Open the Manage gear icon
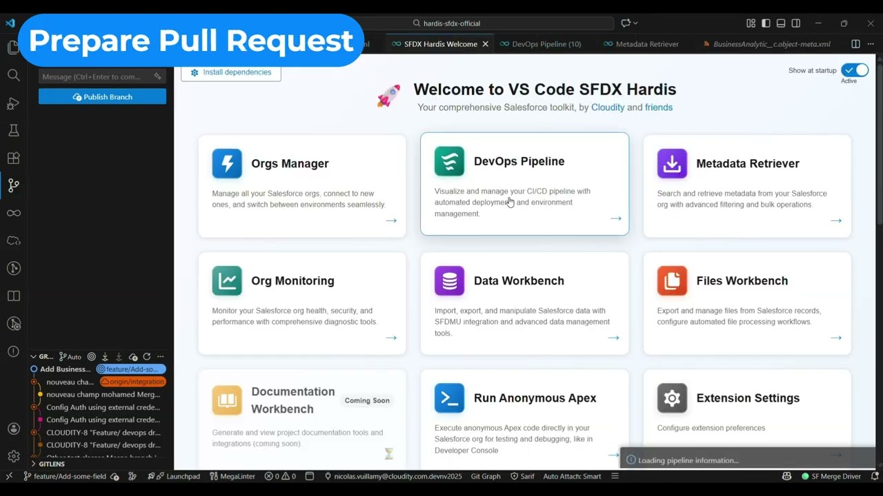Viewport: 883px width, 496px height. 13,456
